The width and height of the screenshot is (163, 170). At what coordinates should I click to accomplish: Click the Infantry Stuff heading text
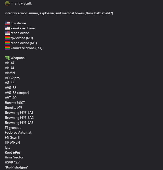21,3
